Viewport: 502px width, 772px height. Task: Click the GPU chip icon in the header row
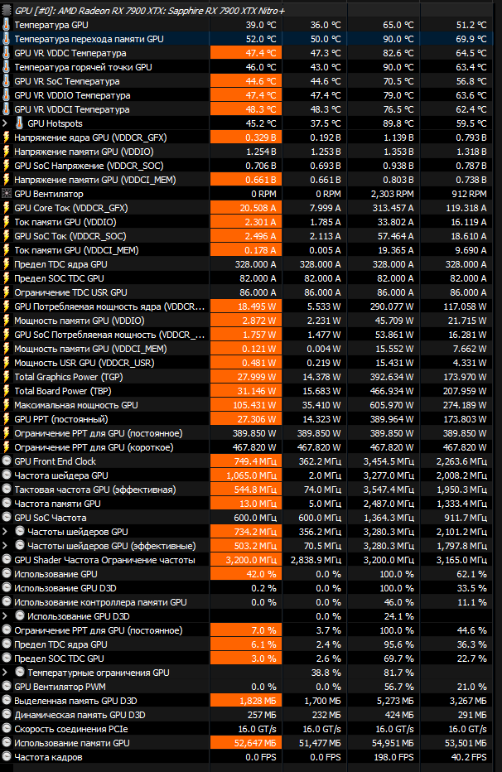[x=7, y=10]
